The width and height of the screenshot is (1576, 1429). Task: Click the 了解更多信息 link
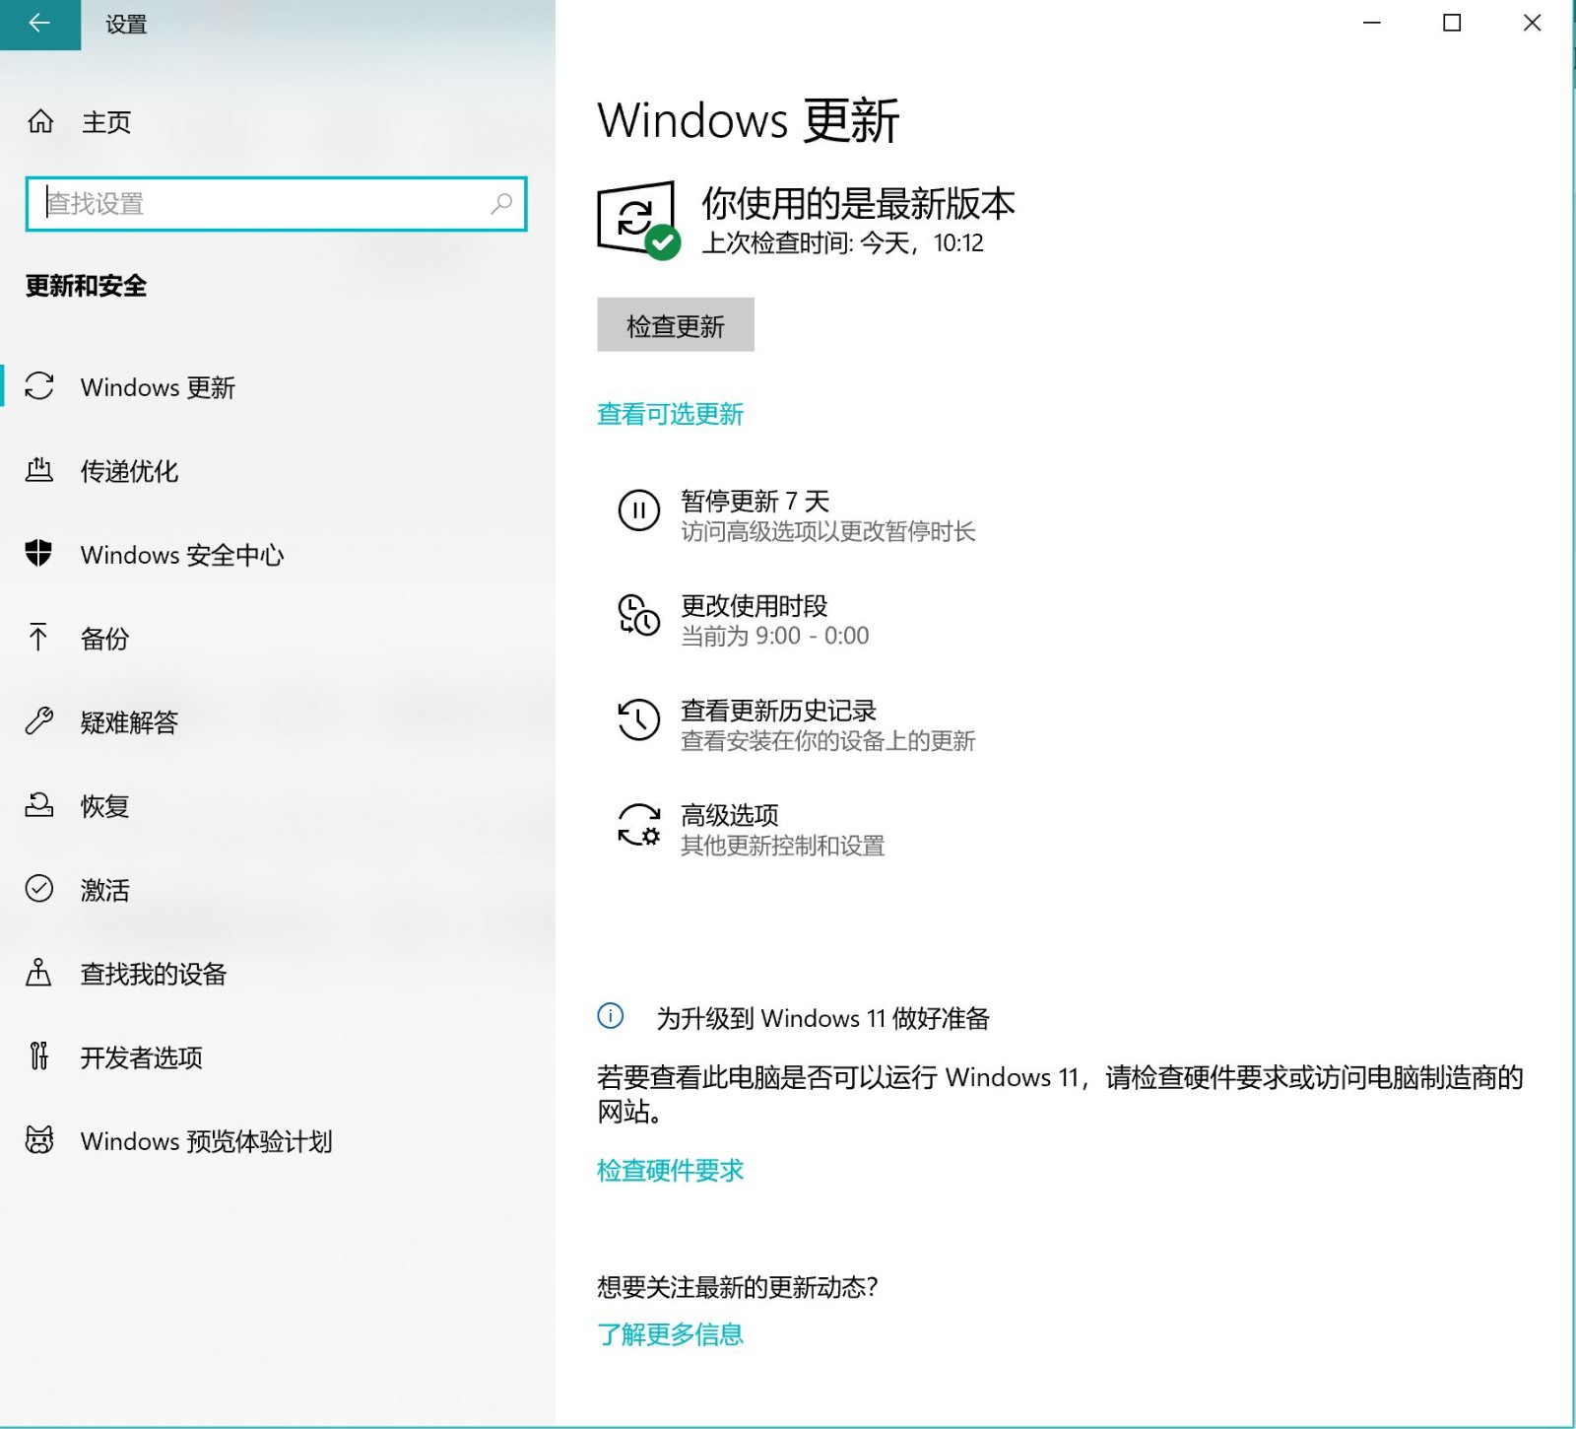click(670, 1333)
